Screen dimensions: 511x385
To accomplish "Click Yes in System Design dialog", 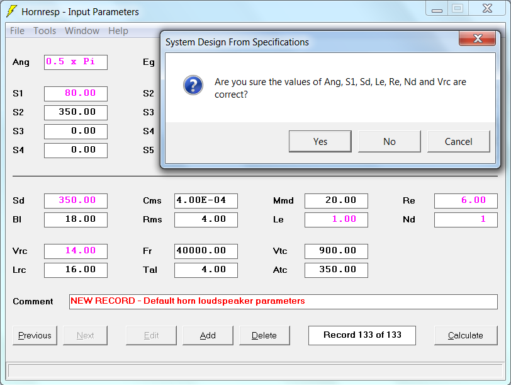I will 320,141.
